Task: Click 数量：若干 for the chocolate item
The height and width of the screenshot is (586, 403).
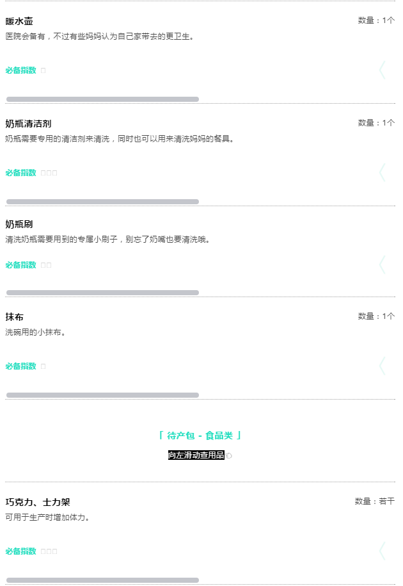Action: 375,501
